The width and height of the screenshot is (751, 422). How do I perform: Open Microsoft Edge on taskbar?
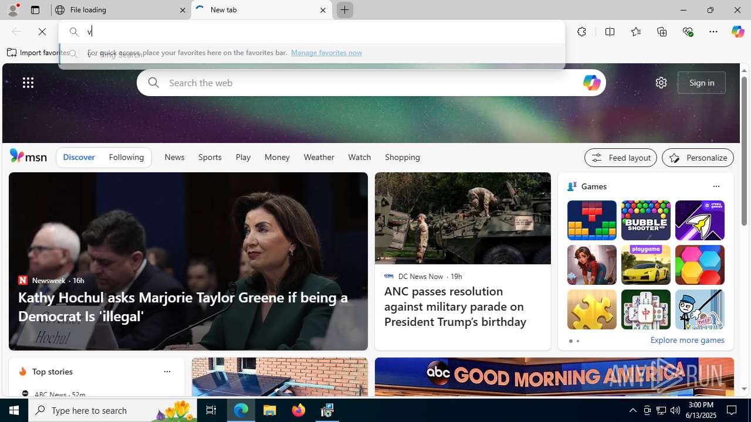(241, 410)
